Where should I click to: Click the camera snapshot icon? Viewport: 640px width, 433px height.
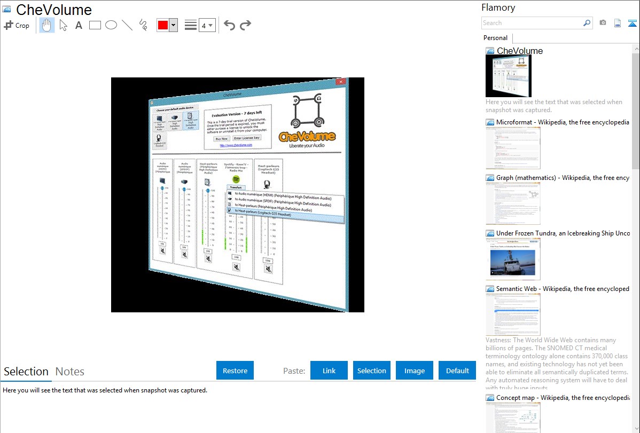[x=603, y=23]
